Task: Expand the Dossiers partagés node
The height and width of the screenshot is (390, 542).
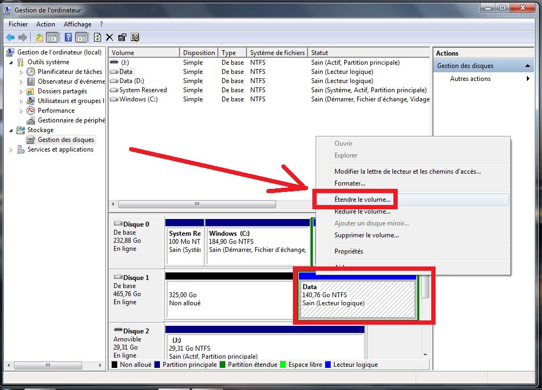Action: 22,92
